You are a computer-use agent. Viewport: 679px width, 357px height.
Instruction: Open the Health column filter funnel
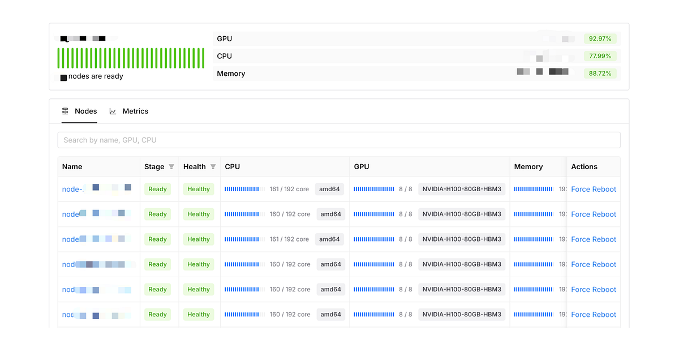pos(214,166)
